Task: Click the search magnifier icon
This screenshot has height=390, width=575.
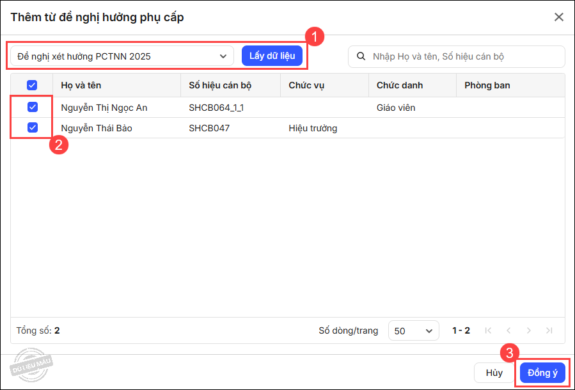Action: (x=361, y=56)
